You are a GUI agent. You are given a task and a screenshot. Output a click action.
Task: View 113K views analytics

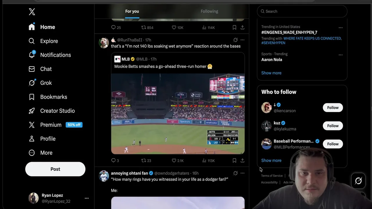[x=208, y=161]
